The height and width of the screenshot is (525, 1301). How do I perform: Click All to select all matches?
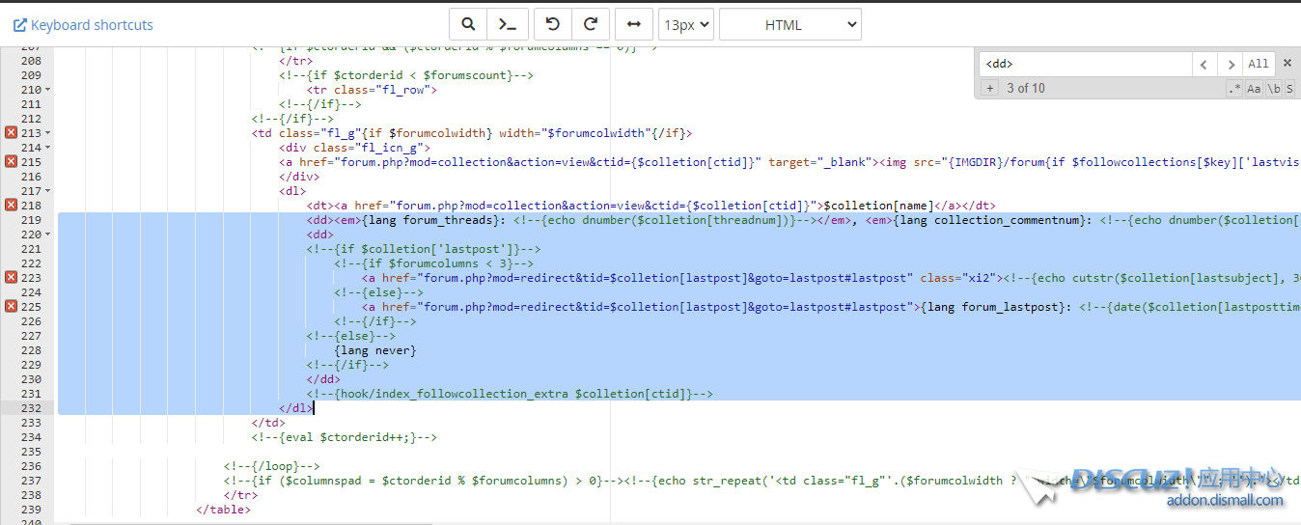1259,64
